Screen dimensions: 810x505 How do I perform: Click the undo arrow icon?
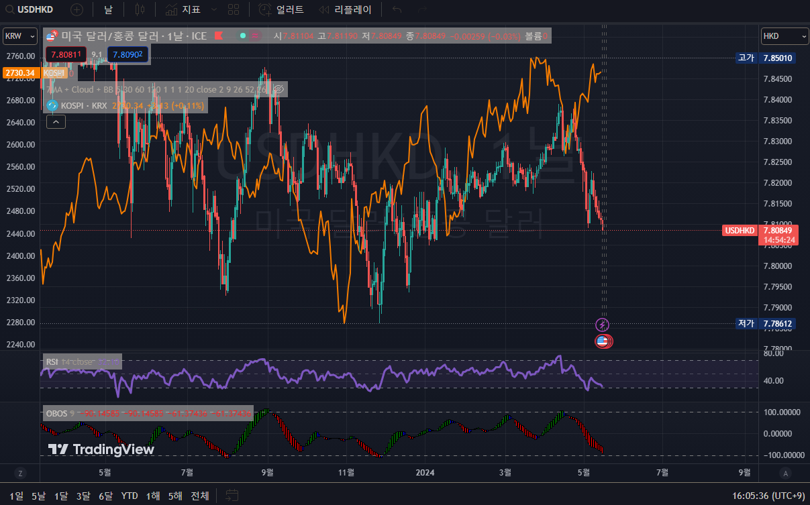point(397,9)
